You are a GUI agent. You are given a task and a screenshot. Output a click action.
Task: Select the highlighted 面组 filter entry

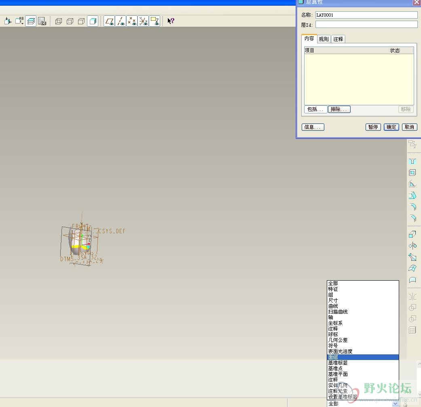coord(363,357)
